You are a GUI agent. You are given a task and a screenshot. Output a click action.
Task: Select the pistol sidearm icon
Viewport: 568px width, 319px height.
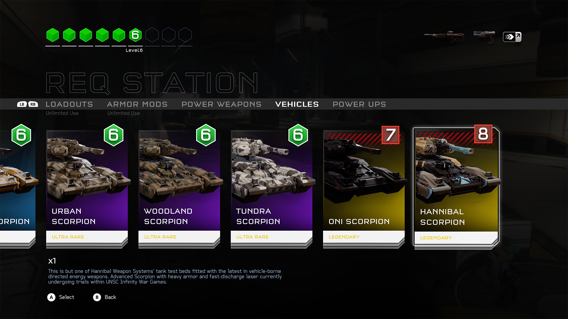(484, 36)
